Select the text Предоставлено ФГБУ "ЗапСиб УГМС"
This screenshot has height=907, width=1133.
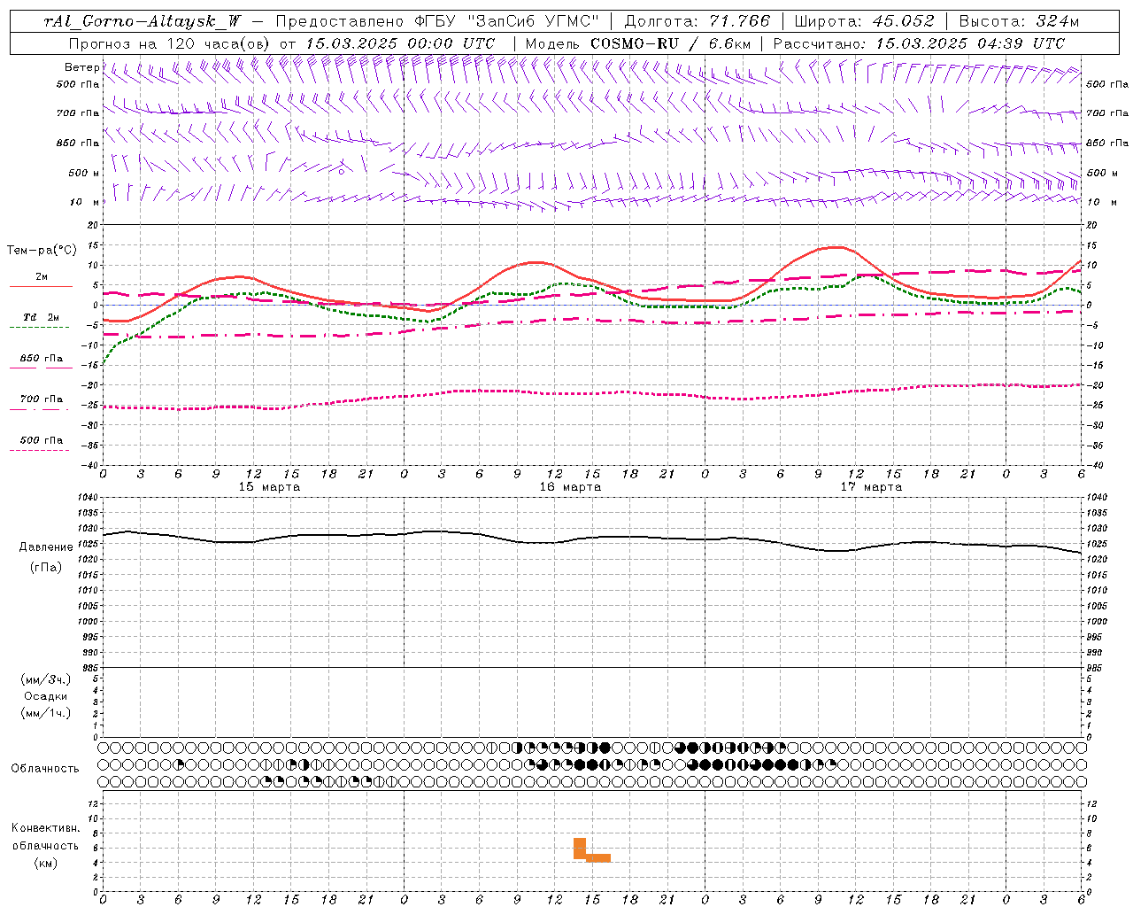(x=437, y=21)
